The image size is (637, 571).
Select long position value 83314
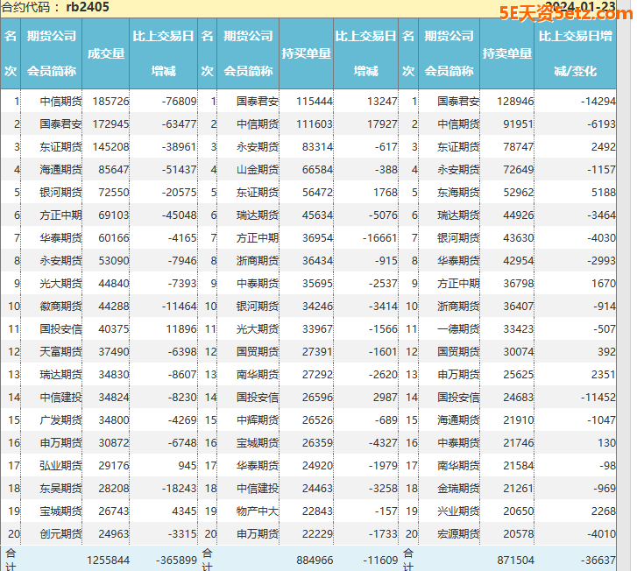coord(318,146)
